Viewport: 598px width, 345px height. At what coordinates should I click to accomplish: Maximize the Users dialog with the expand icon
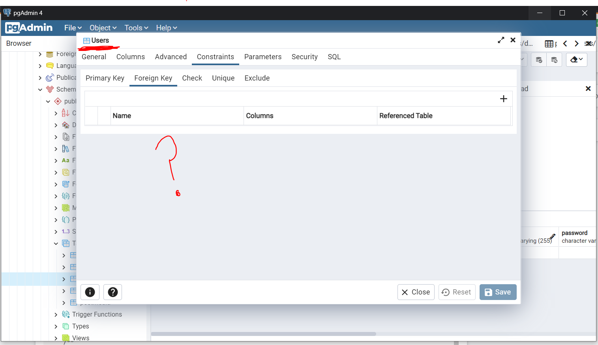(501, 40)
